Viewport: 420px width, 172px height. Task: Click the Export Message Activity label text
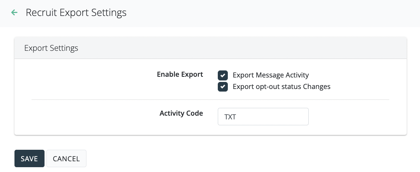pos(270,75)
